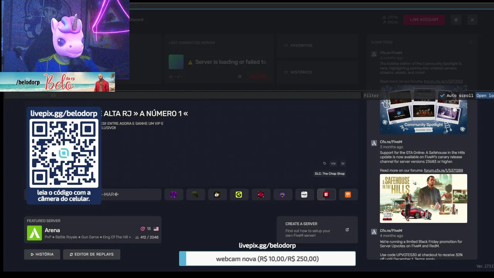Select the br tag

343,163
